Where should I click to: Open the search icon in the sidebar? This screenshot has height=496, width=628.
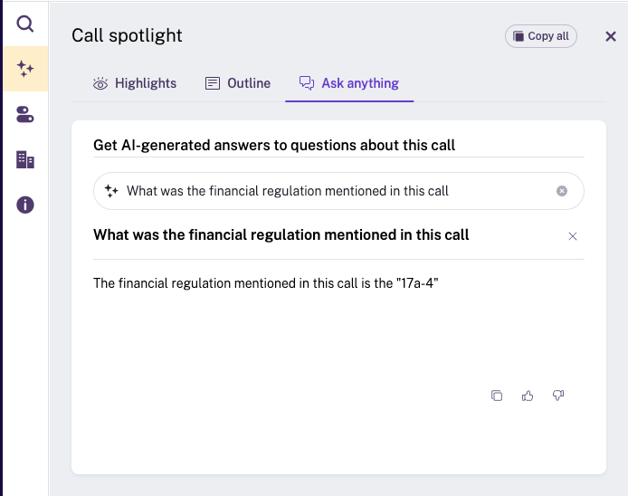[24, 24]
